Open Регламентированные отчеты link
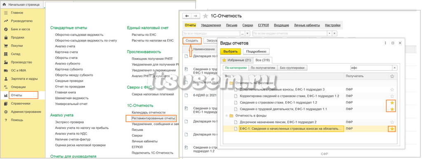The height and width of the screenshot is (159, 422). (x=153, y=118)
